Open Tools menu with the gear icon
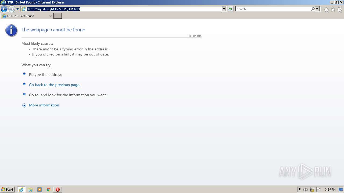The image size is (344, 193). pyautogui.click(x=340, y=9)
